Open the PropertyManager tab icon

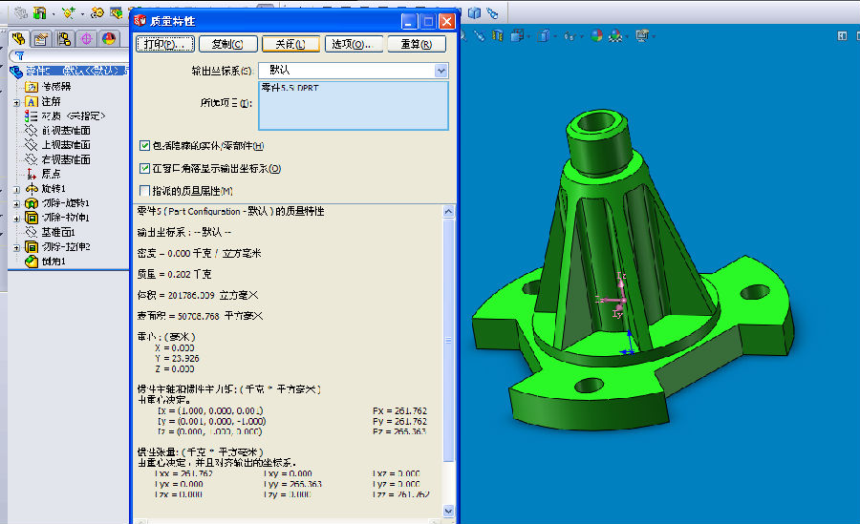[41, 39]
